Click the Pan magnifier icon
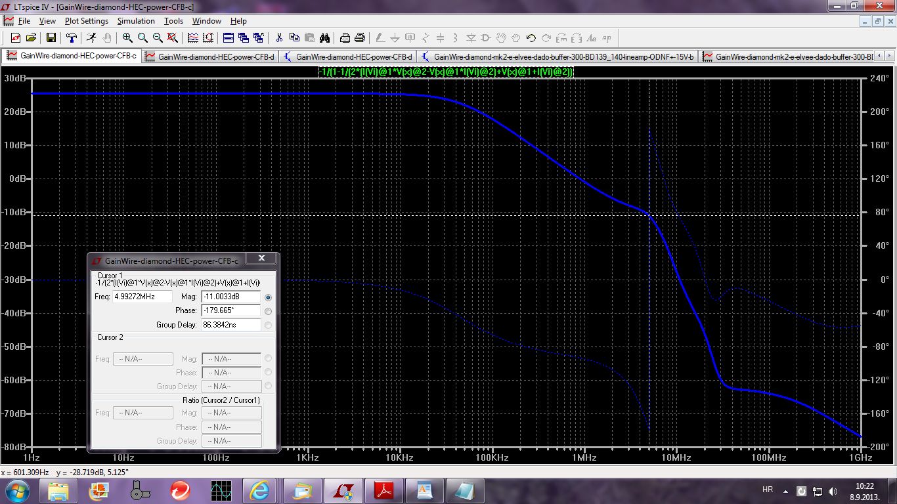The width and height of the screenshot is (897, 504). [x=142, y=38]
